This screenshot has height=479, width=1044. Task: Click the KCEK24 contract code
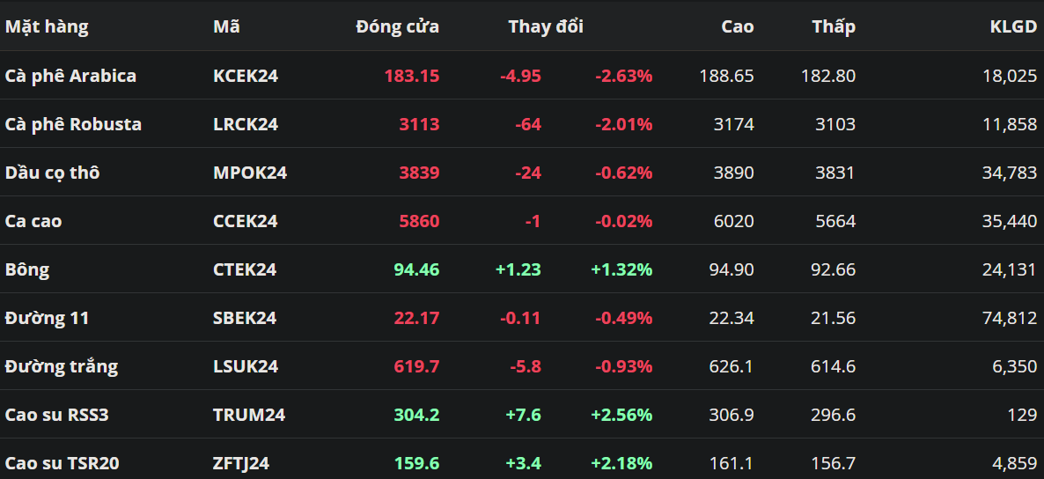(246, 76)
